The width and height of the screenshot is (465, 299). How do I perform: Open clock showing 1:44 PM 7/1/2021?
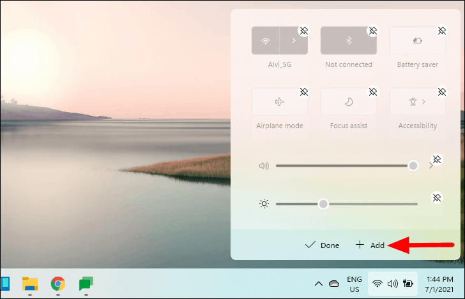439,284
